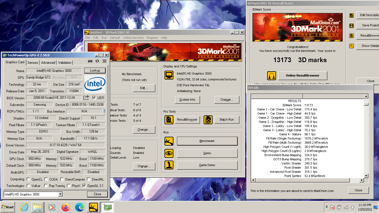The image size is (379, 213).
Task: Click the Driver Version field in GPU-Z
Action: (66, 145)
